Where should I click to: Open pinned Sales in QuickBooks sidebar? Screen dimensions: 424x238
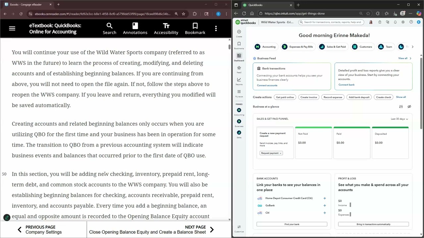coord(239,134)
